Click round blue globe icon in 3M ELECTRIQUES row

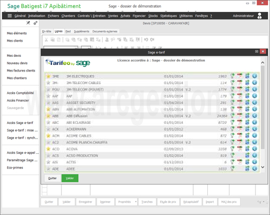pyautogui.click(x=254, y=76)
